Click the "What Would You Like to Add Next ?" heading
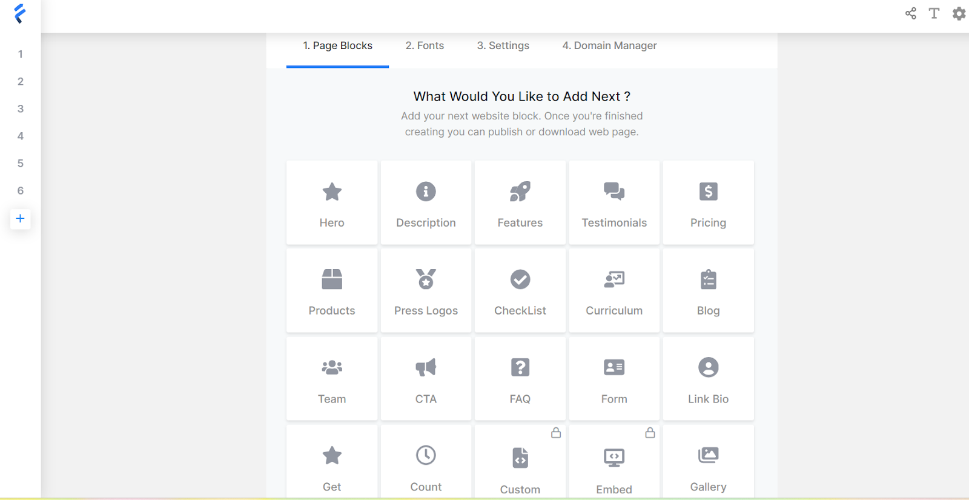The height and width of the screenshot is (500, 969). tap(522, 96)
